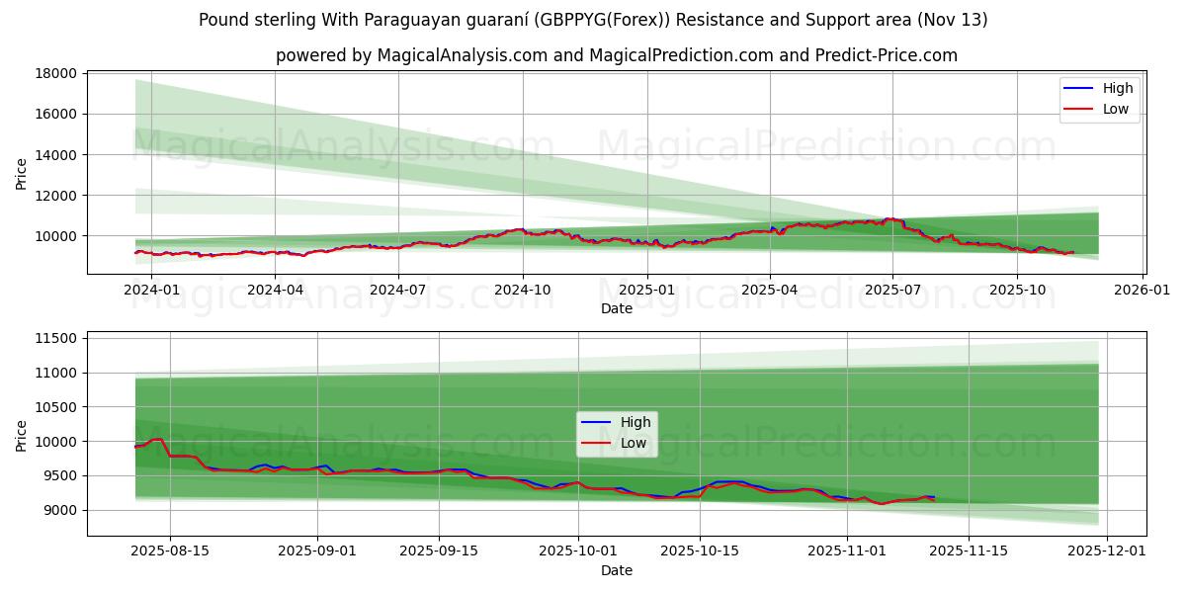This screenshot has width=1186, height=593.
Task: Click the Low legend marker in lower chart
Action: pos(595,444)
